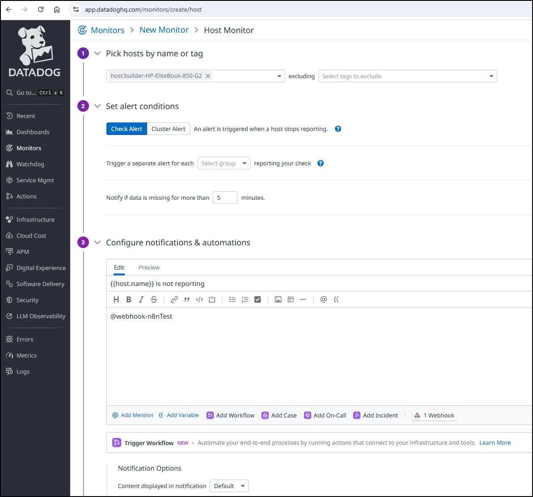Insert a block quote icon

pos(186,299)
